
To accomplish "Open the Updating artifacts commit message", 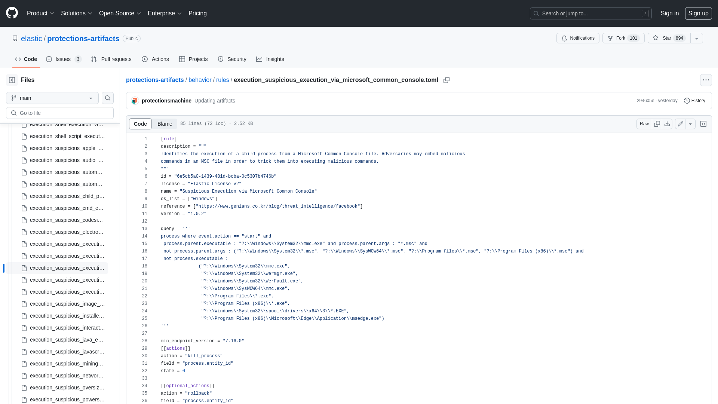I will pyautogui.click(x=215, y=101).
